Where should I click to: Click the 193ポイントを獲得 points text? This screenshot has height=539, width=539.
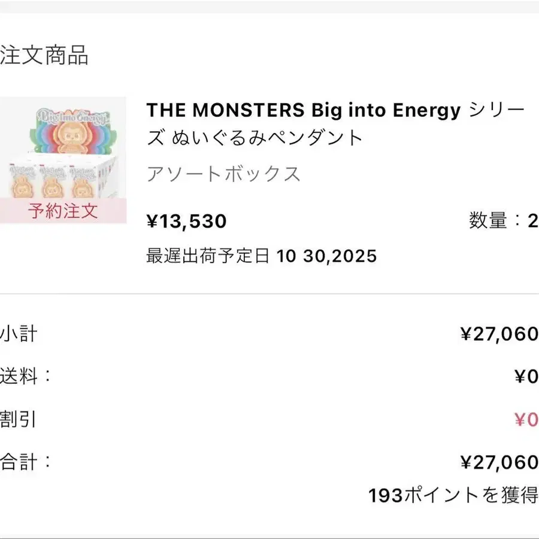tap(453, 495)
